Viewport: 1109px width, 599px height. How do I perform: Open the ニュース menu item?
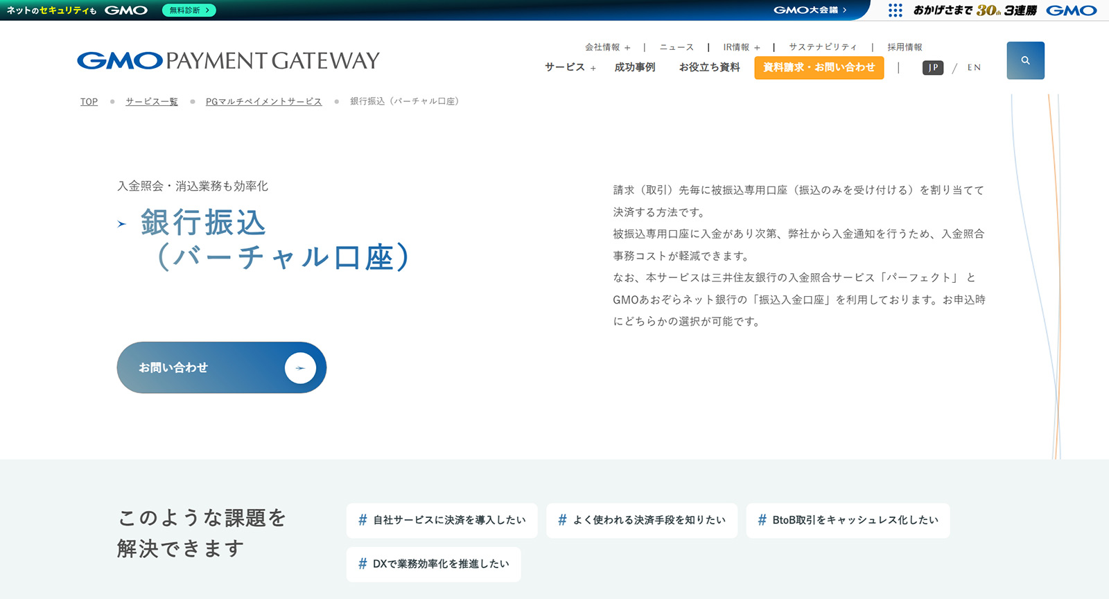[x=676, y=47]
